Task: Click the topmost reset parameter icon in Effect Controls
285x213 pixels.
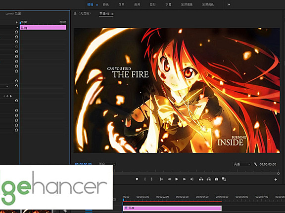Action: point(16,32)
